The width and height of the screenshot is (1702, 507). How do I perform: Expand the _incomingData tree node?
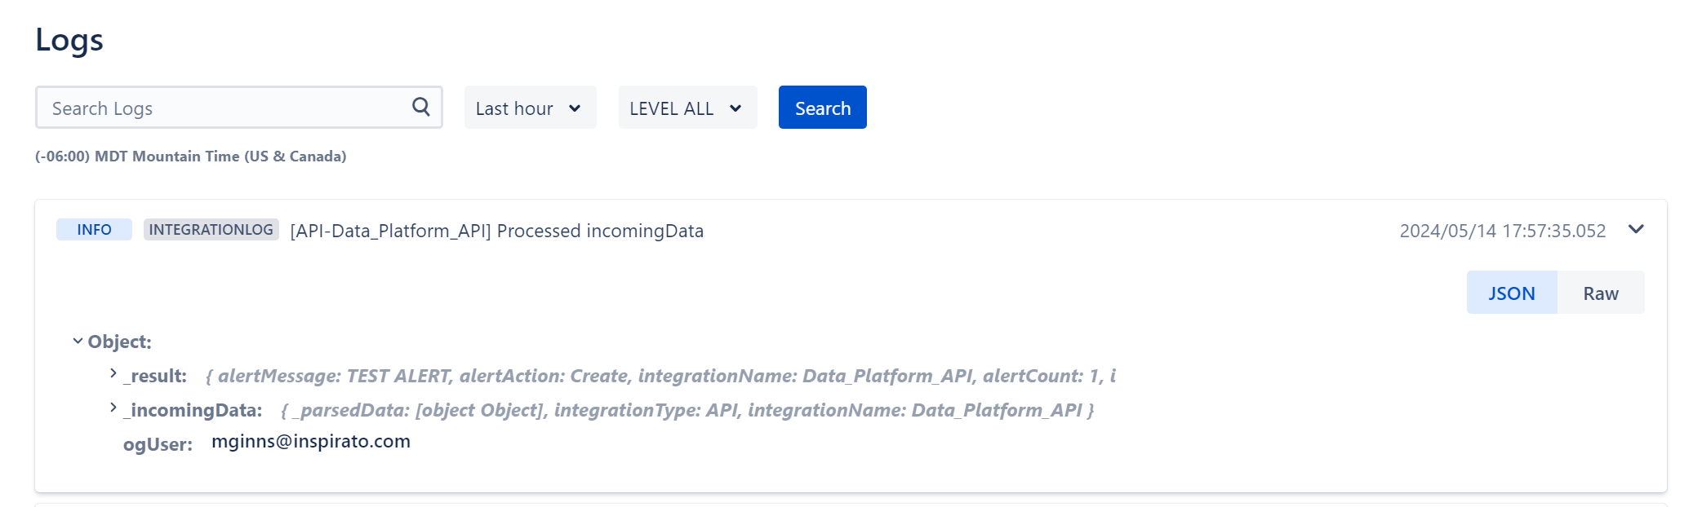(x=113, y=408)
